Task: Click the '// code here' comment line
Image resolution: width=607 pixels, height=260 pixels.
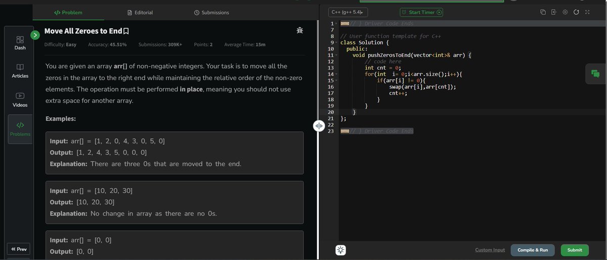Action: pos(383,62)
